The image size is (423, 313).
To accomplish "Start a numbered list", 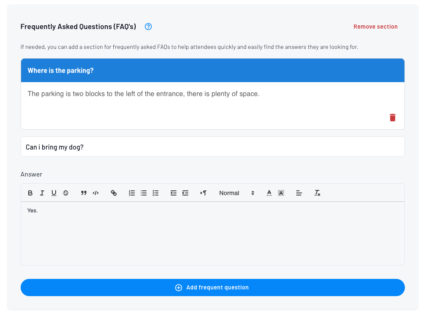I will click(132, 193).
